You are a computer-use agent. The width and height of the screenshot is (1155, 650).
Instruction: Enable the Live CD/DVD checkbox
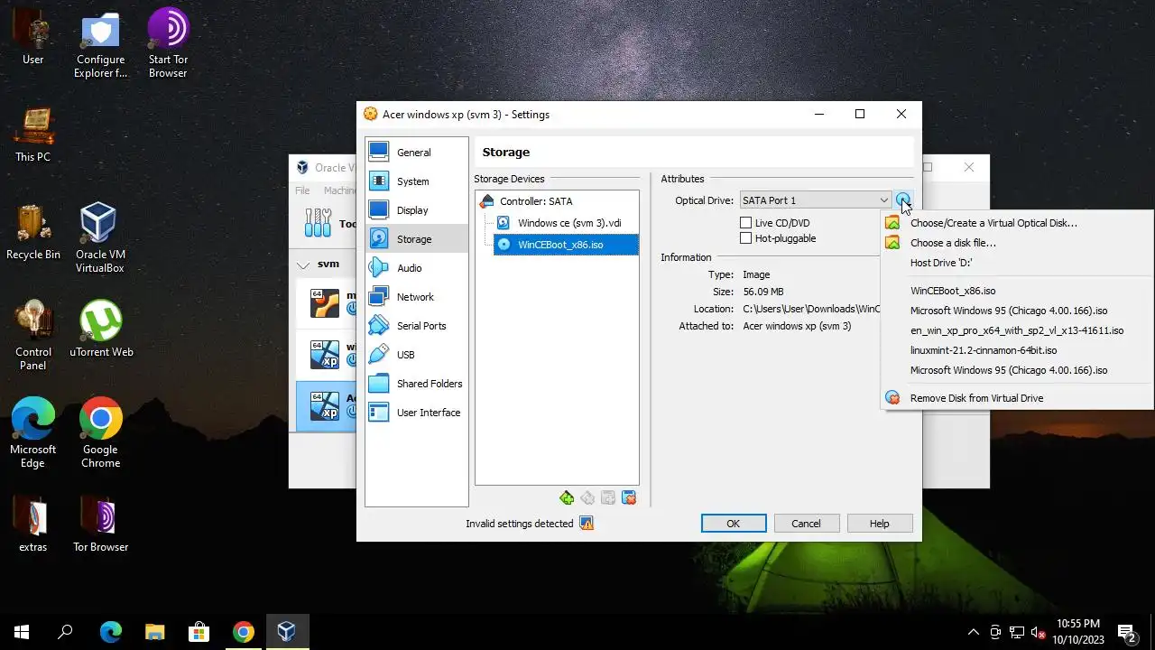745,223
